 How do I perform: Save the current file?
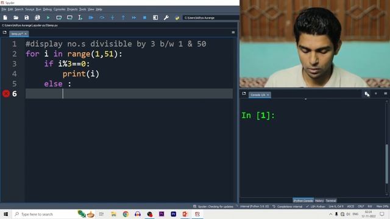point(27,18)
